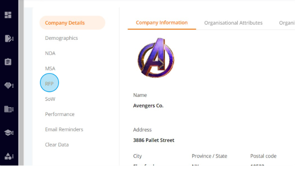The width and height of the screenshot is (295, 171).
Task: Open the SoW section
Action: (x=50, y=99)
